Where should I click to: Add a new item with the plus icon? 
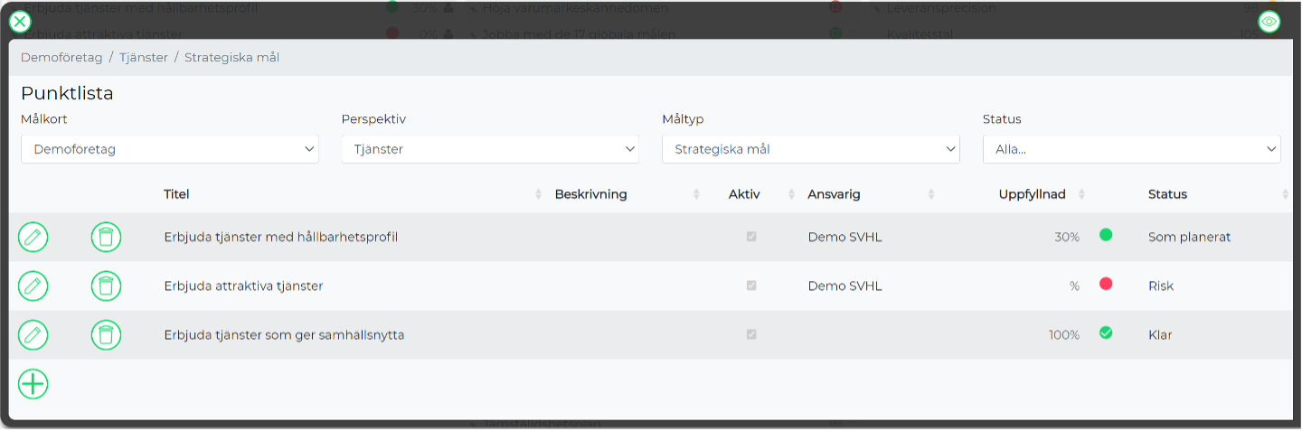click(x=33, y=384)
